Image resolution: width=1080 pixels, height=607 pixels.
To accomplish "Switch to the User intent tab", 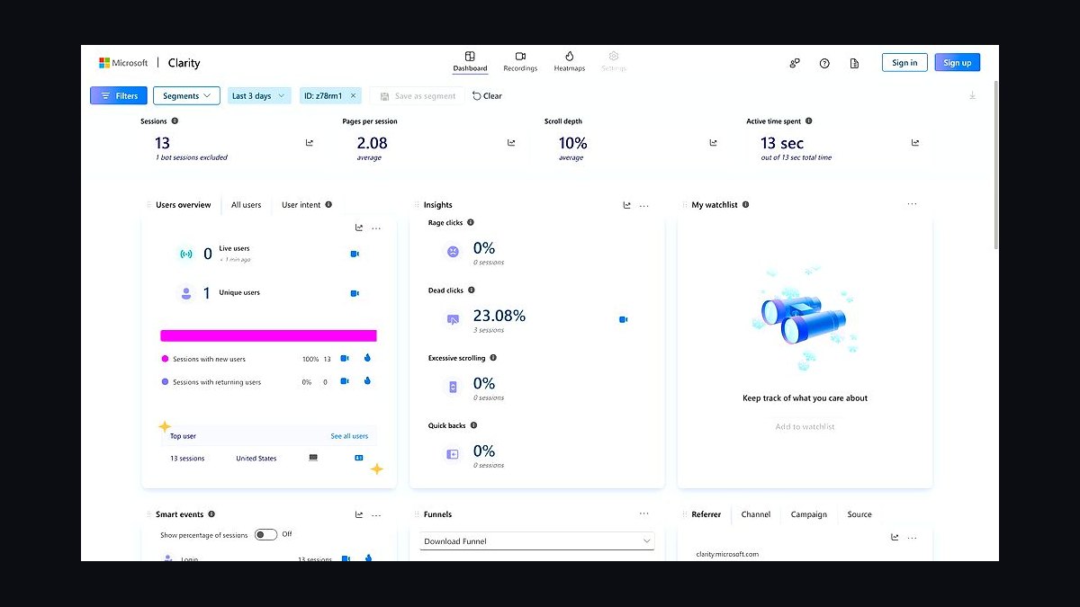I will coord(301,205).
